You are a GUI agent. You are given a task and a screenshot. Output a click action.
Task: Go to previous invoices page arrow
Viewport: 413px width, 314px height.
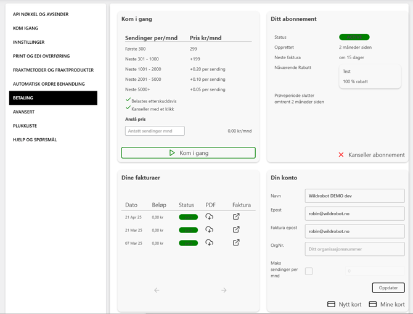[157, 291]
